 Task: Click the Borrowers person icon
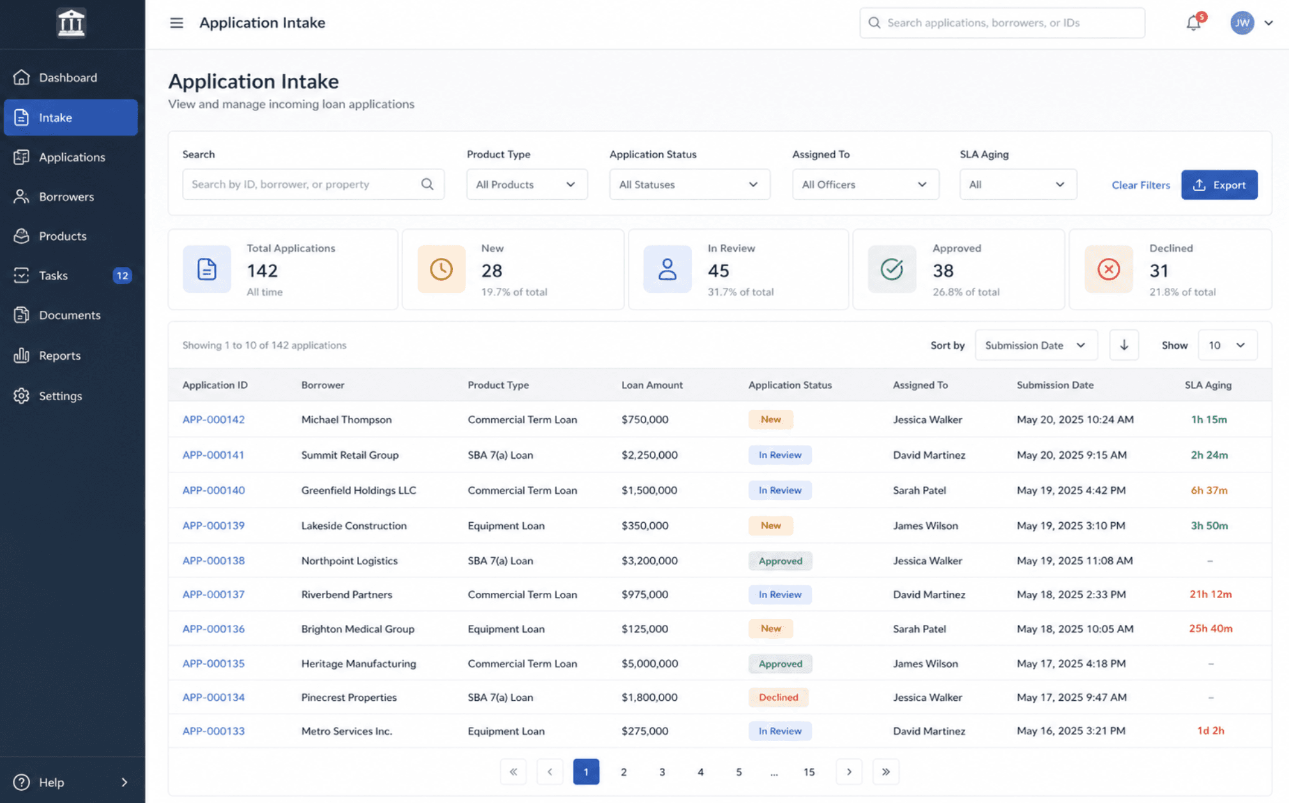22,197
